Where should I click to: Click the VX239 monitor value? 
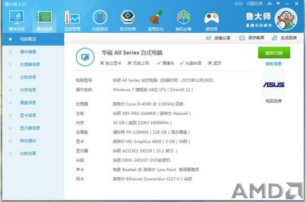point(145,151)
